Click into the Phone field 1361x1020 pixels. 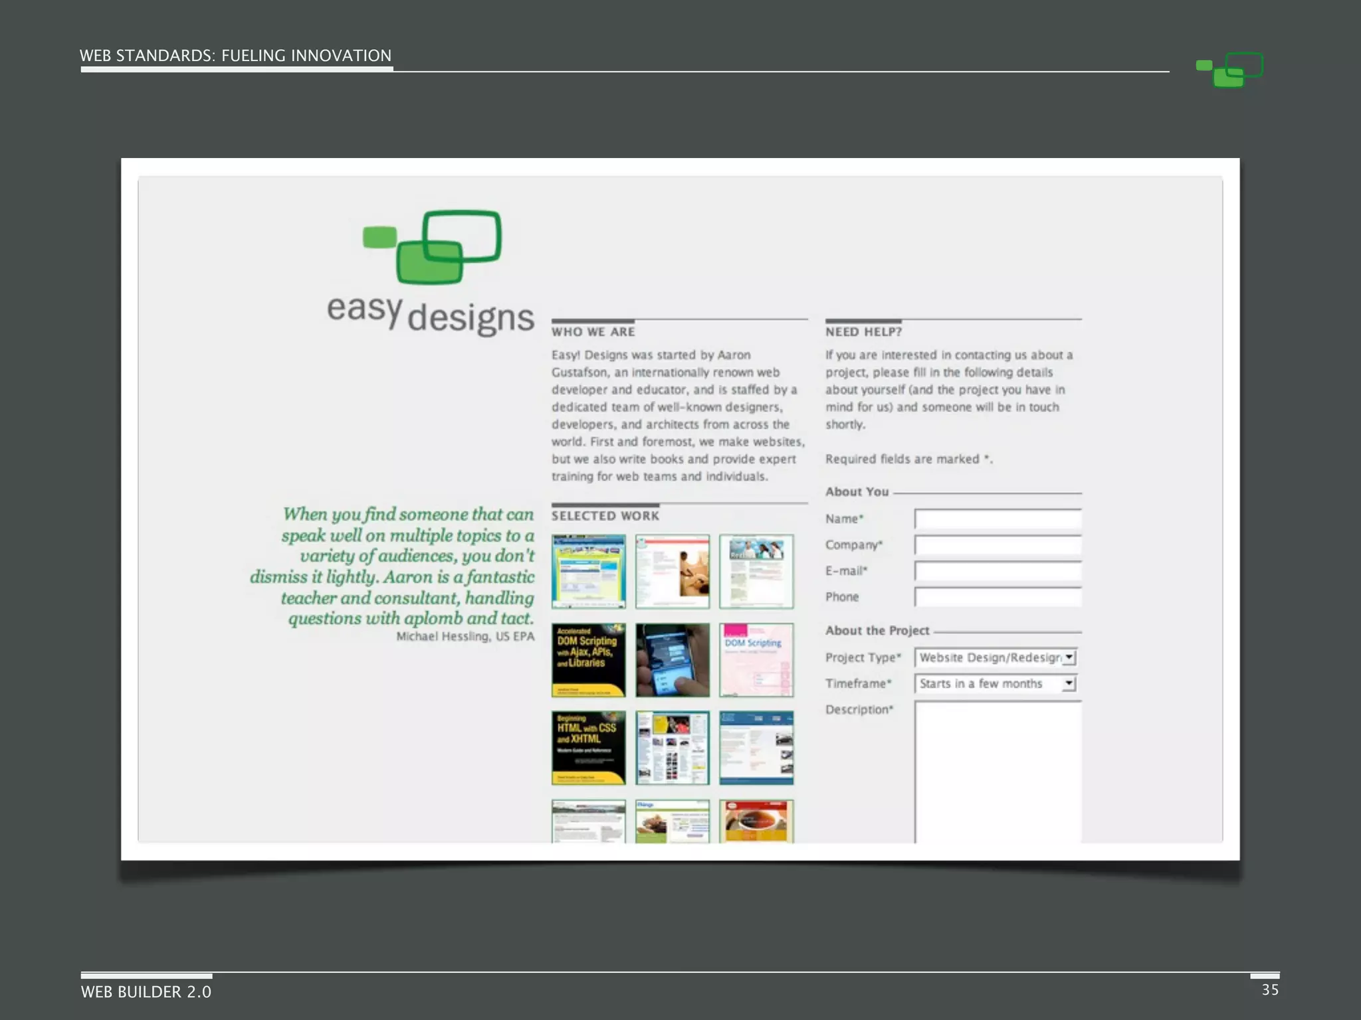(997, 597)
